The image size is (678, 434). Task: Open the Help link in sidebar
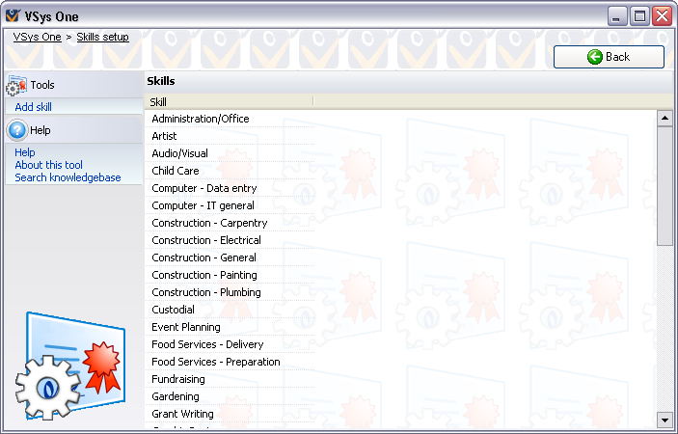click(x=25, y=152)
